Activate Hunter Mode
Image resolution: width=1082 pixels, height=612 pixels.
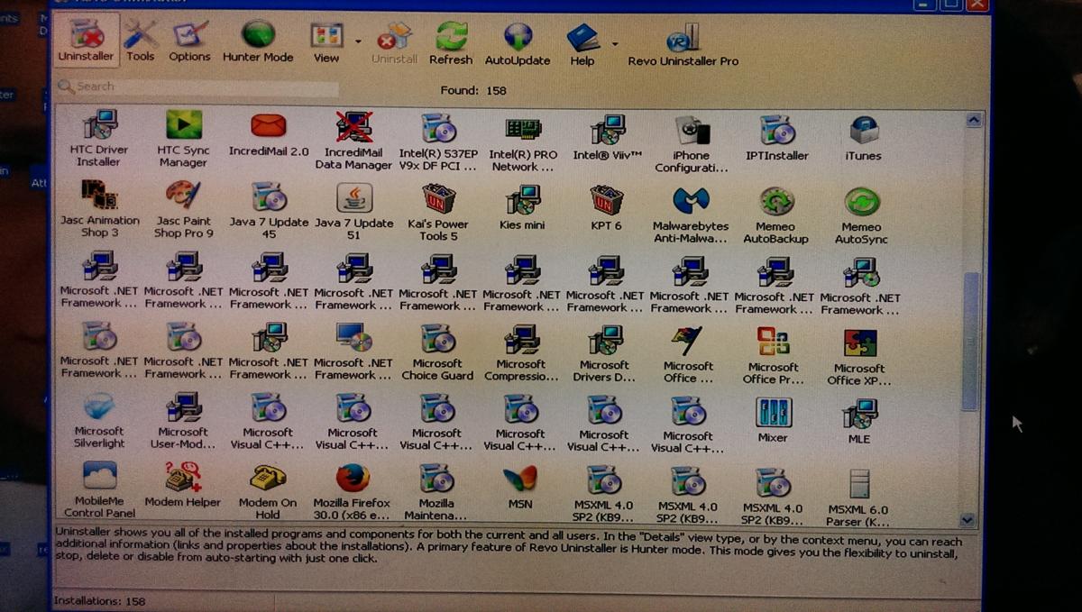point(258,41)
